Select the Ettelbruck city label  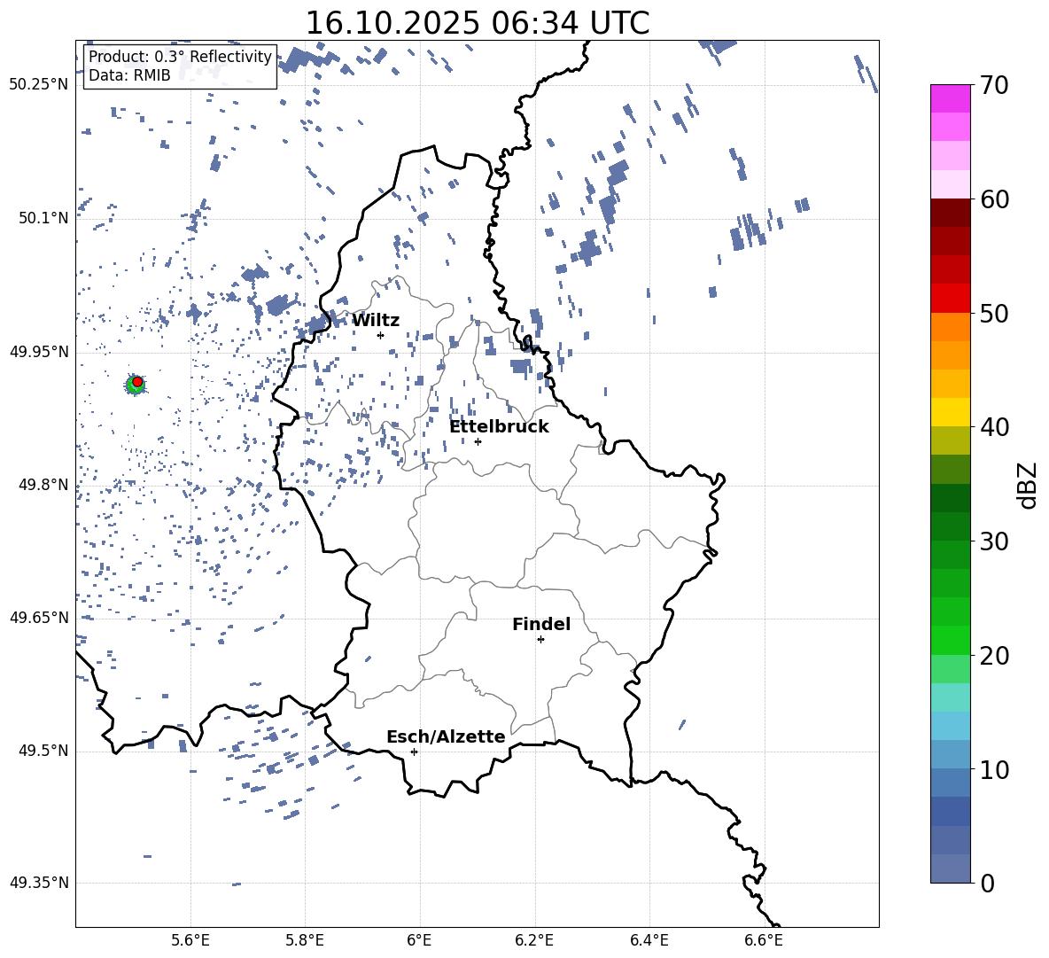pyautogui.click(x=499, y=427)
